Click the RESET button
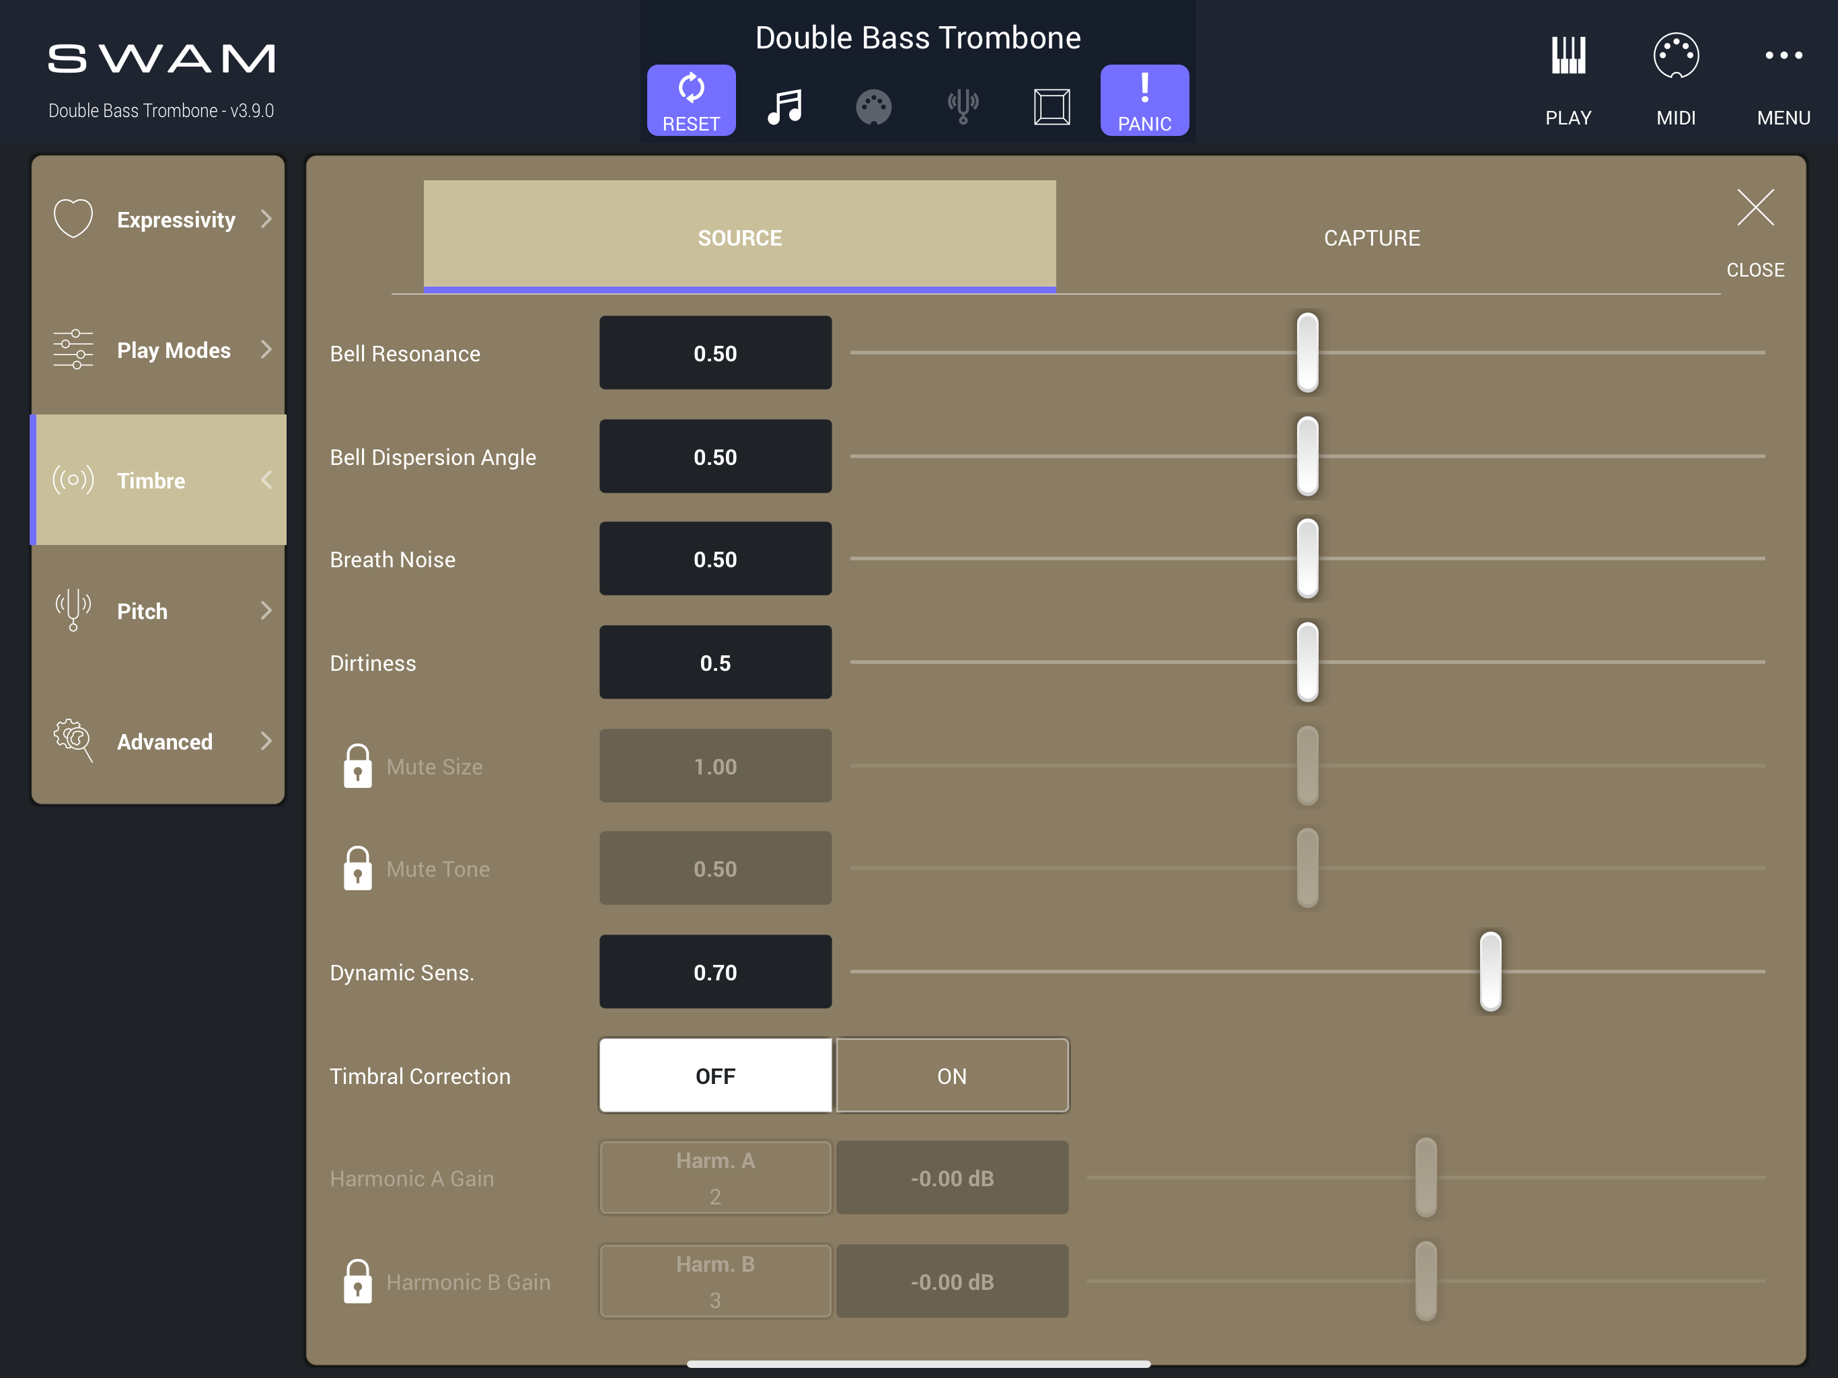Image resolution: width=1838 pixels, height=1378 pixels. (690, 100)
